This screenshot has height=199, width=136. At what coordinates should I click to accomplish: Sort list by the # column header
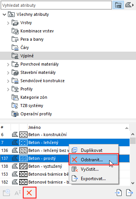pos(5,127)
